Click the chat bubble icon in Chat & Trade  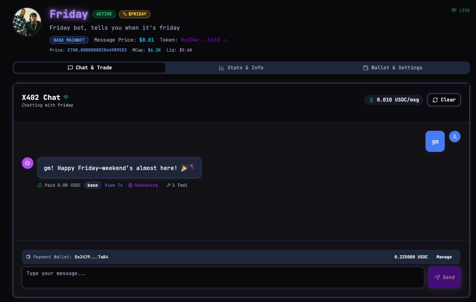pos(70,67)
